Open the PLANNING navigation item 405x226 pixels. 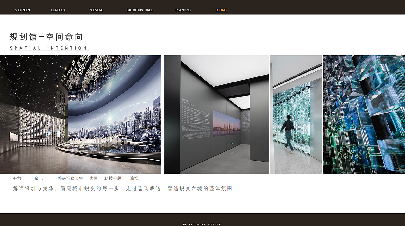point(183,10)
